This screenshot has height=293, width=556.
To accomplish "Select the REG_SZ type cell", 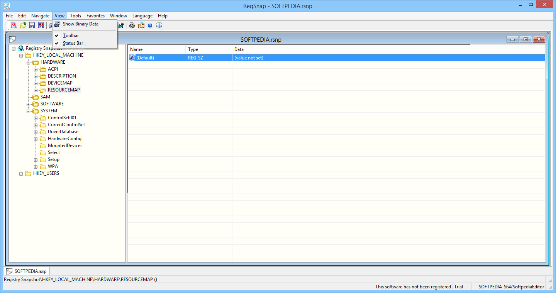I will [209, 58].
